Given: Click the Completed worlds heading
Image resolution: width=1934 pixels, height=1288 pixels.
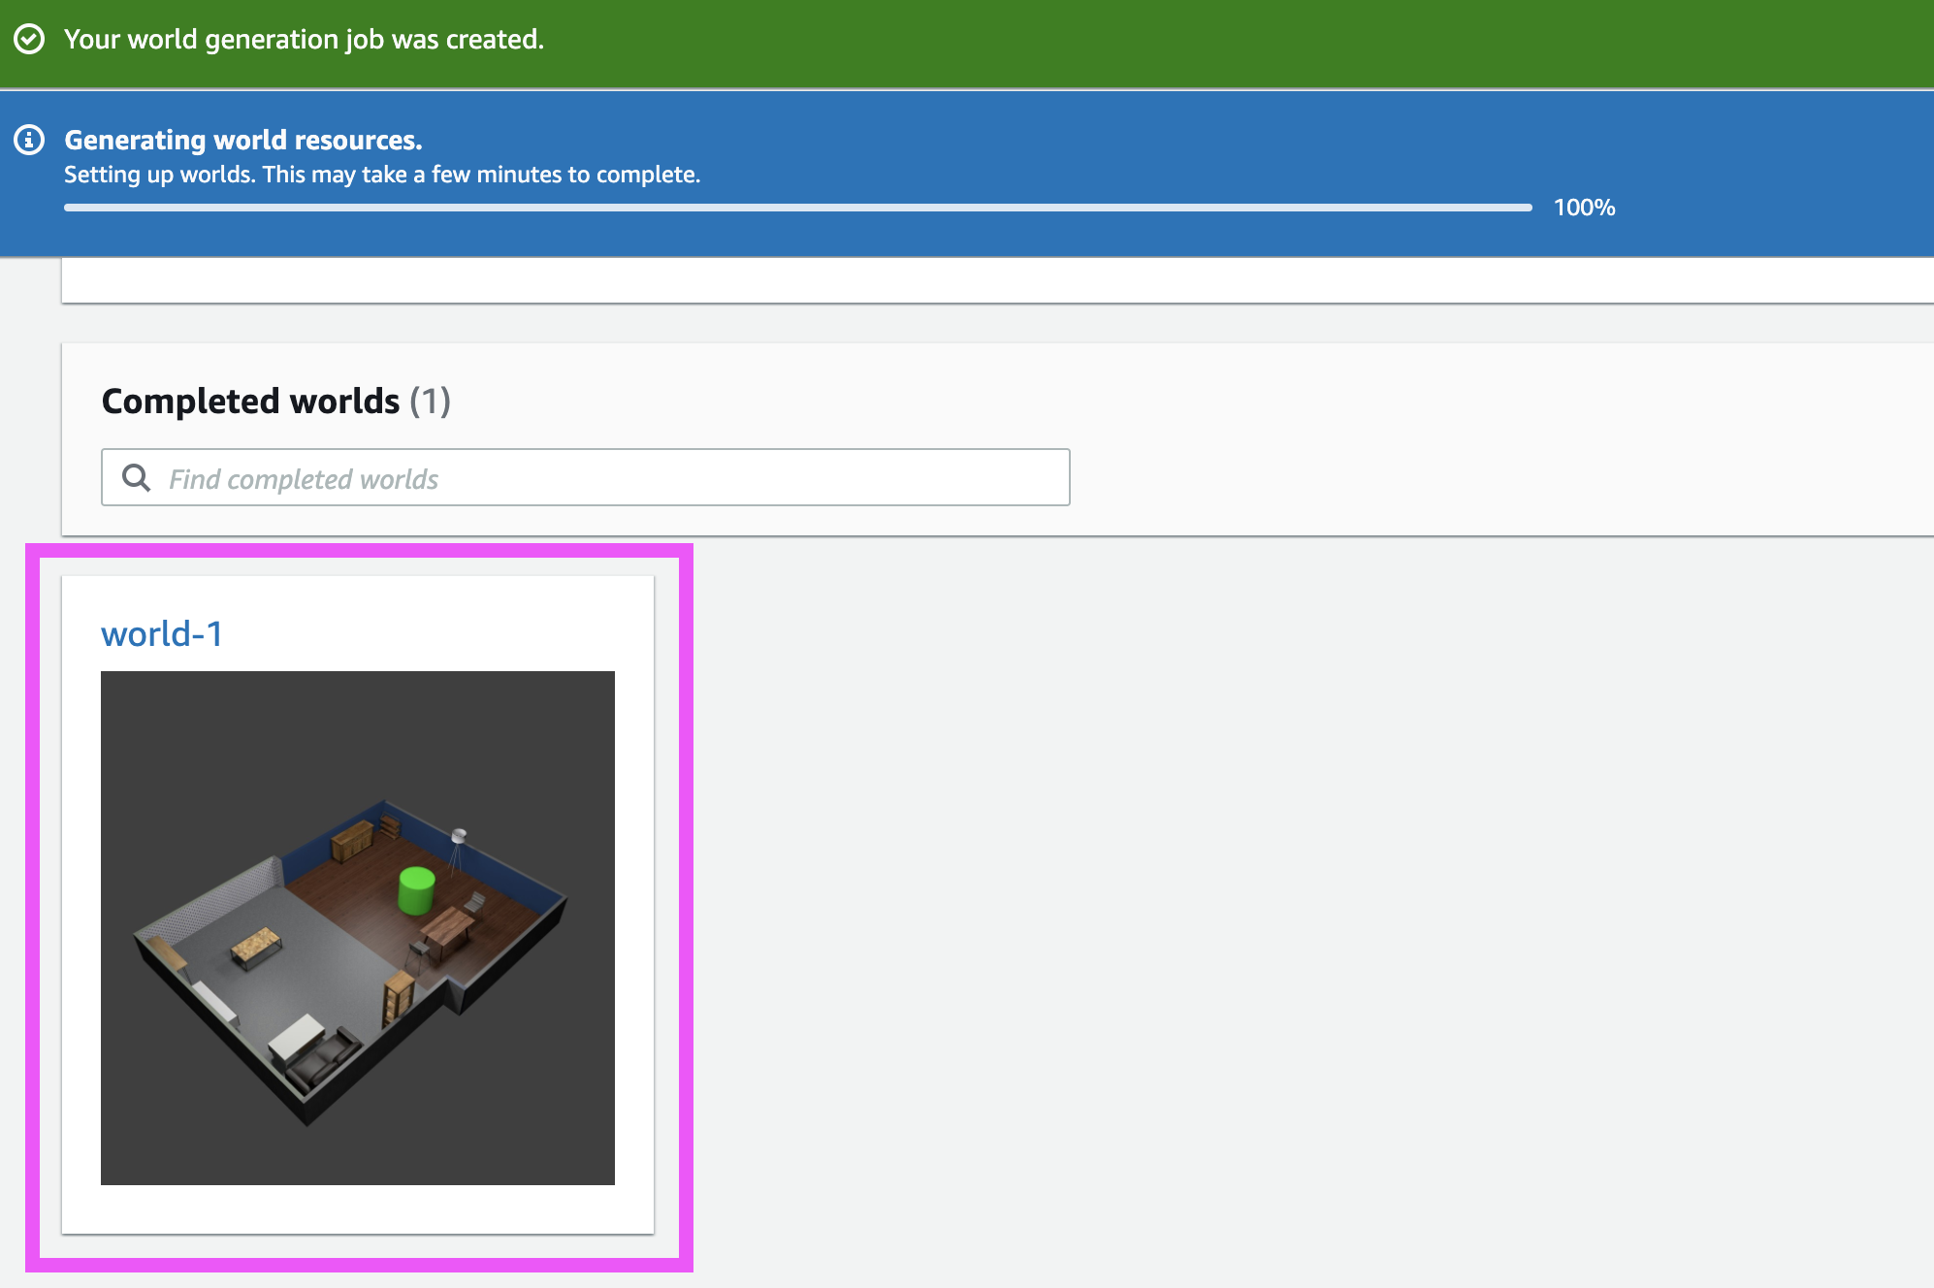Looking at the screenshot, I should (x=250, y=402).
